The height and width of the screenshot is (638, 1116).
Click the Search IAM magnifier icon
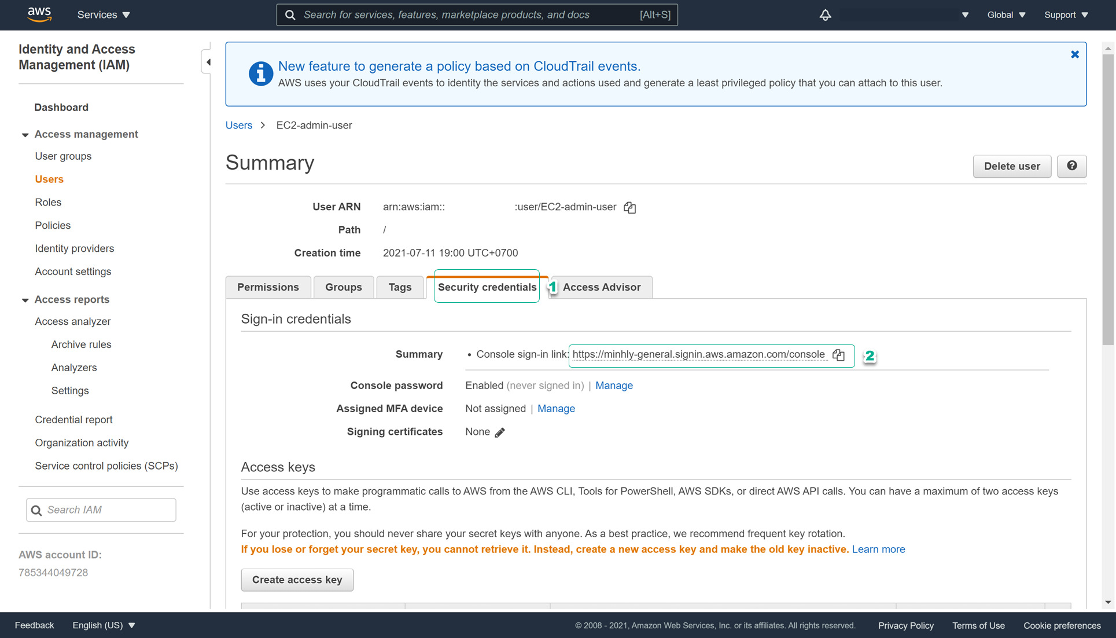coord(36,510)
